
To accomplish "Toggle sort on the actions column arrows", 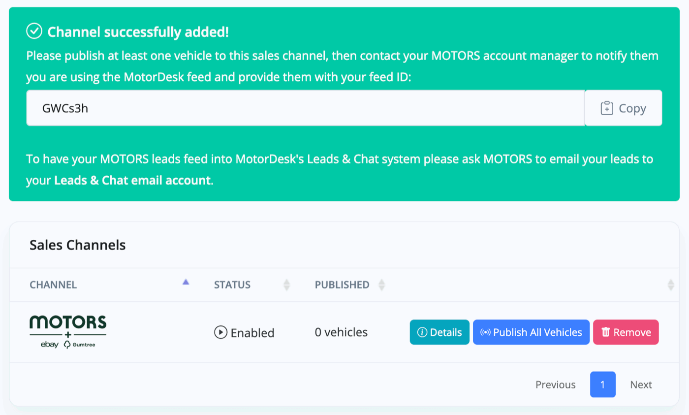I will pyautogui.click(x=670, y=285).
